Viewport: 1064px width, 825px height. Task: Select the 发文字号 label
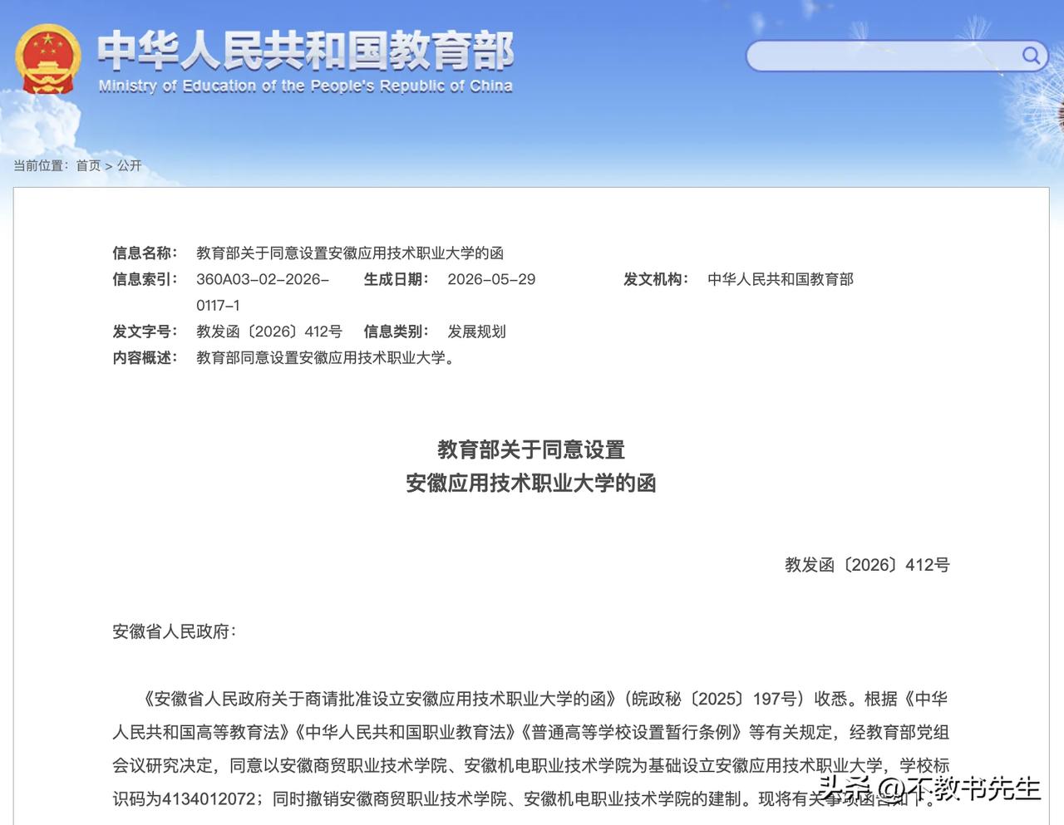(x=145, y=331)
